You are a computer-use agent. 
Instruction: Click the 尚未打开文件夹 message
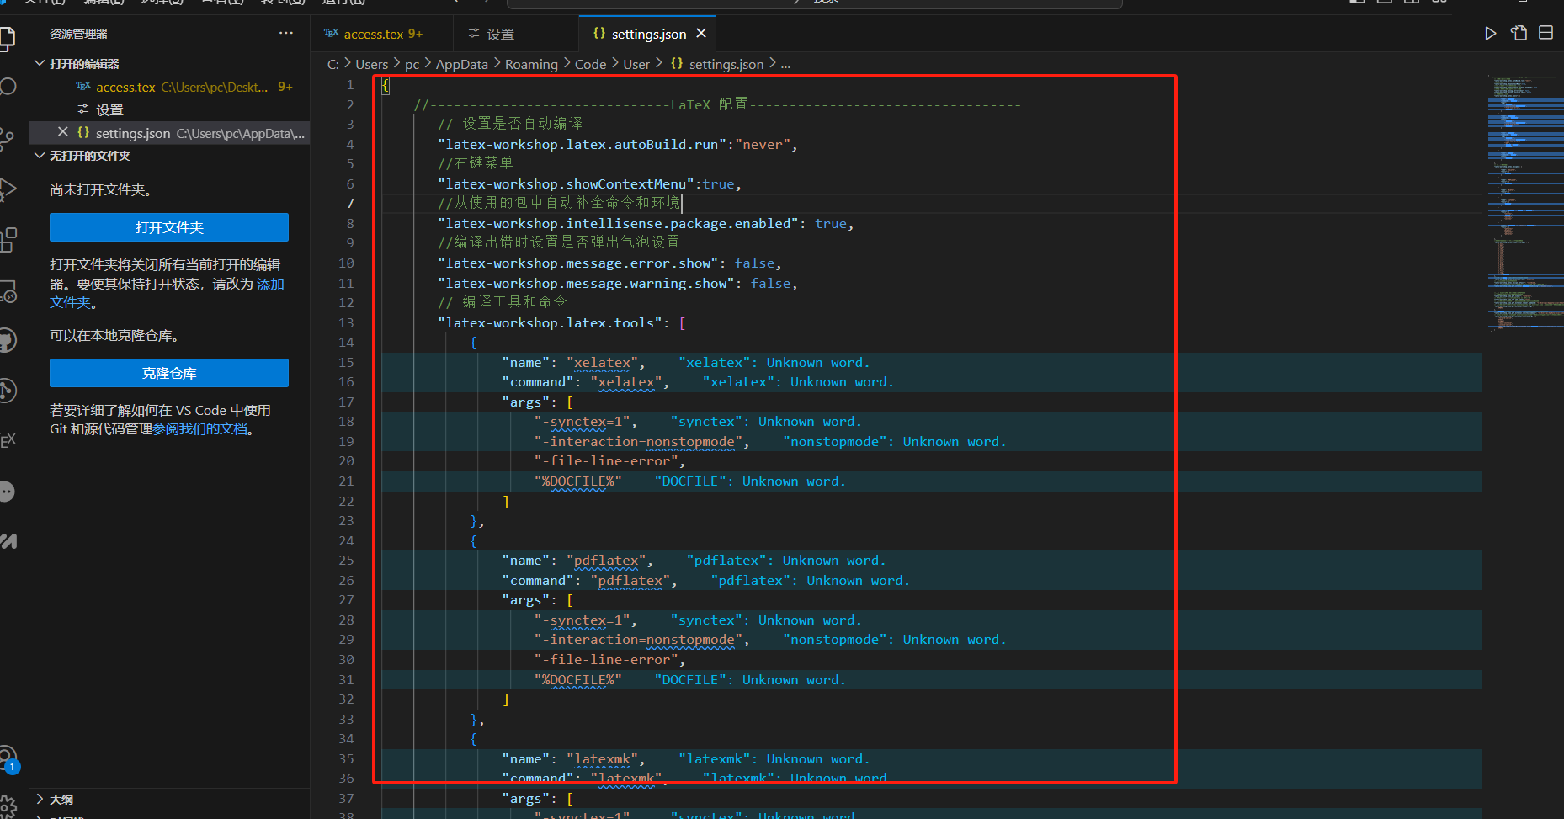[100, 190]
